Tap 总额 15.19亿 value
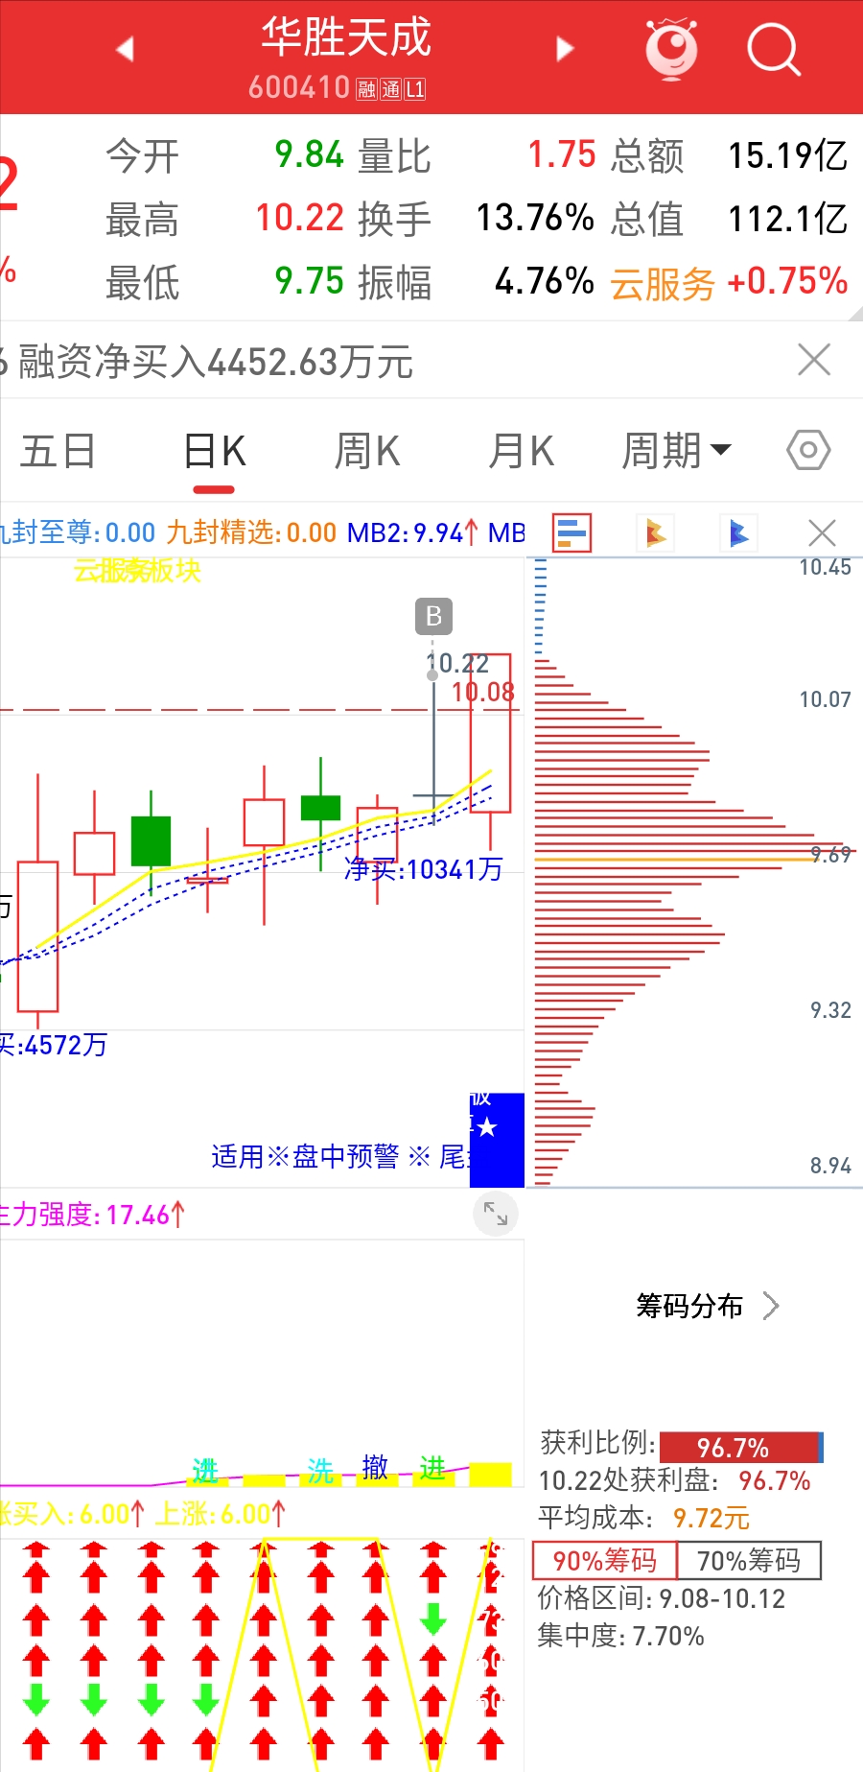This screenshot has height=1772, width=863. coord(788,155)
